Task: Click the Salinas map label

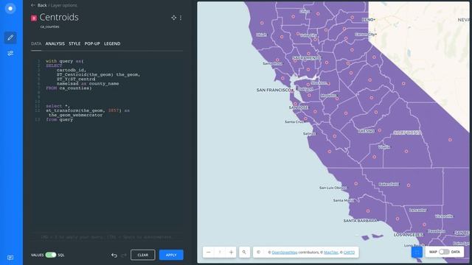Action: pyautogui.click(x=309, y=133)
